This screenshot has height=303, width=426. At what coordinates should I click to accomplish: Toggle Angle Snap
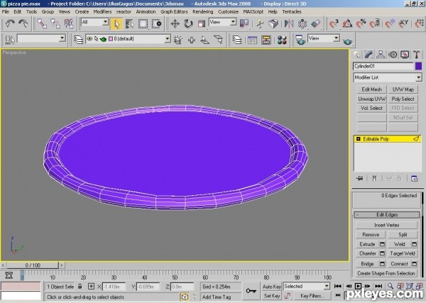(x=347, y=24)
